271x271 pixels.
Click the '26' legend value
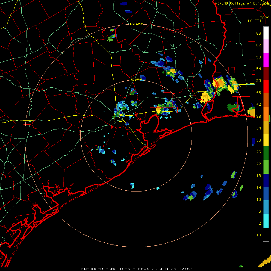(259, 152)
